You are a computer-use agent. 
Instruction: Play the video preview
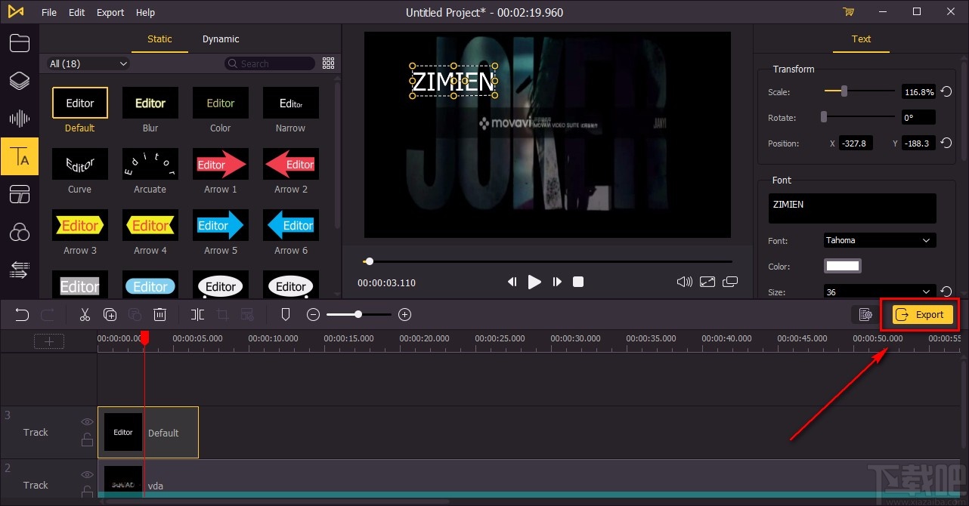point(534,282)
